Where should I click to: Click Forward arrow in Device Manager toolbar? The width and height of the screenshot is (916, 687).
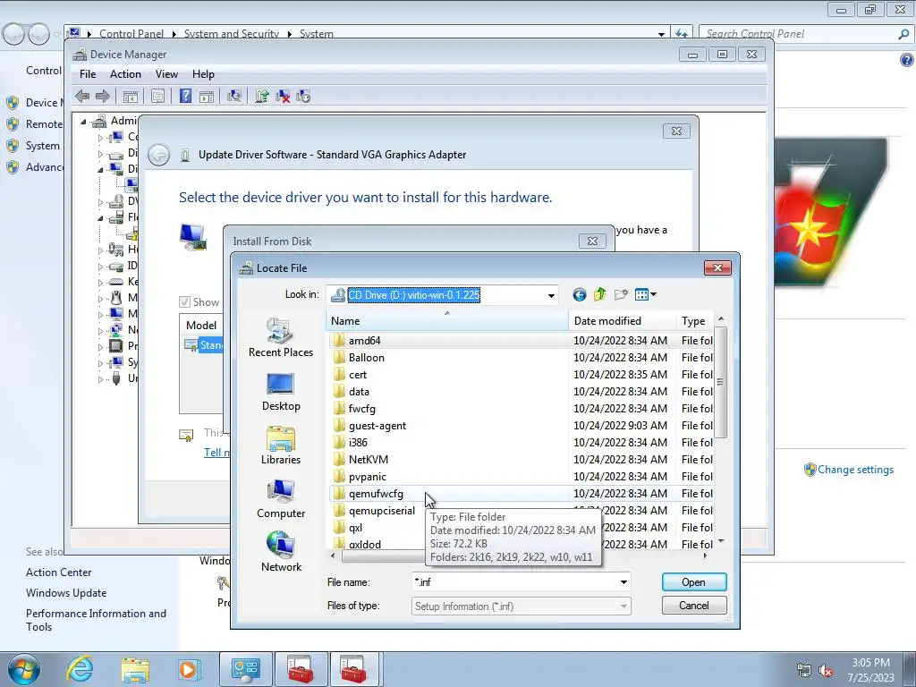coord(102,97)
